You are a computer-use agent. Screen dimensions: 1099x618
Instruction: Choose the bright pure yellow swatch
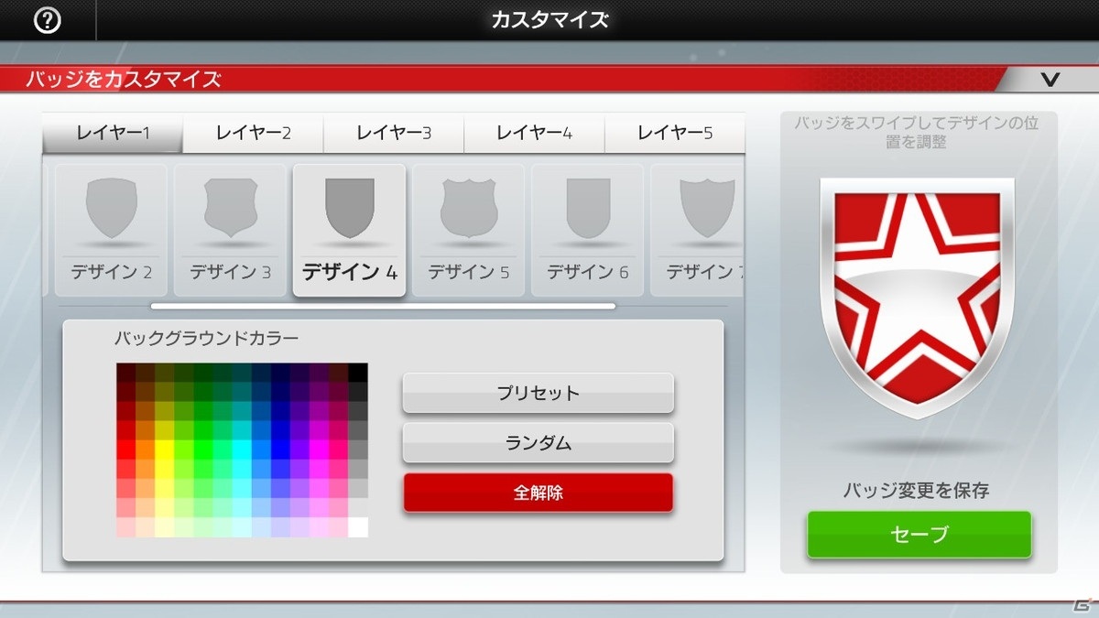(x=164, y=450)
